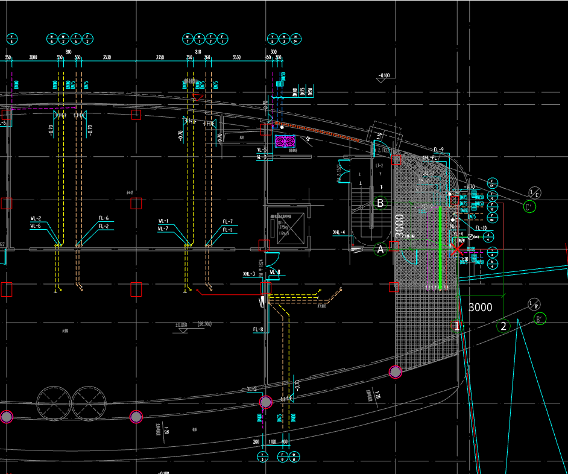Click the (98.300) elevation text
The width and height of the screenshot is (568, 474).
(204, 324)
